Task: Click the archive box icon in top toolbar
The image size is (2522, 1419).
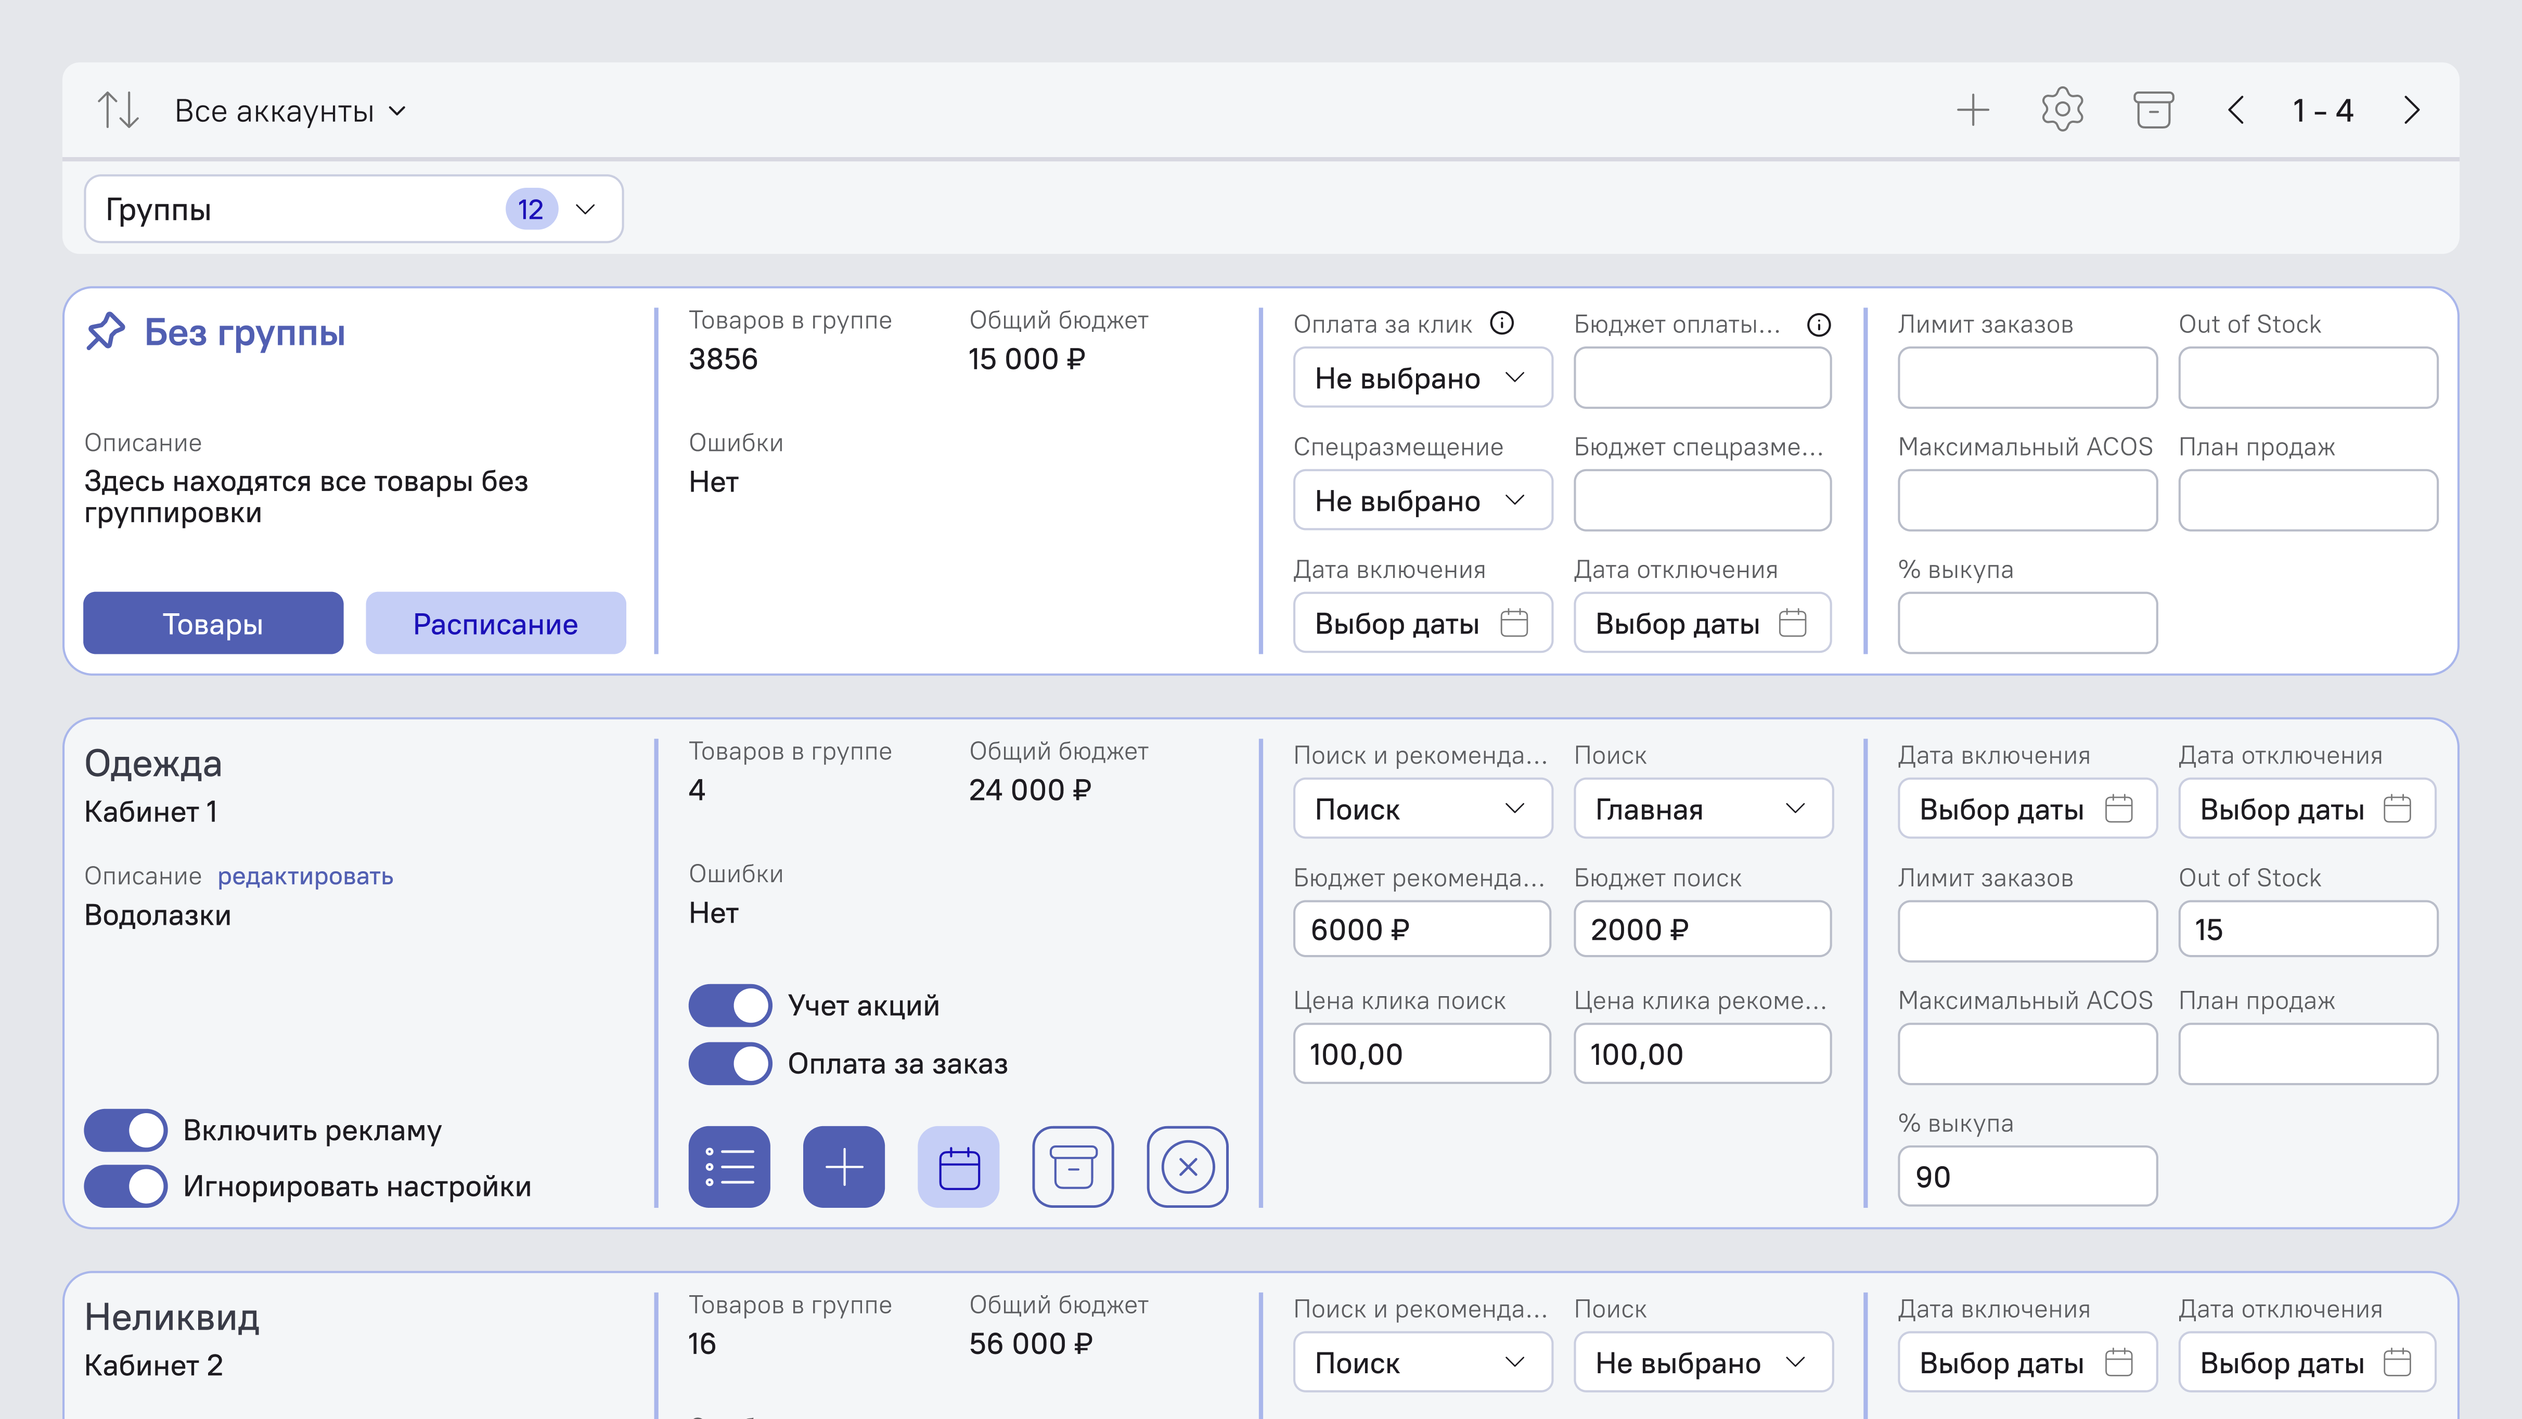Action: click(x=2153, y=110)
